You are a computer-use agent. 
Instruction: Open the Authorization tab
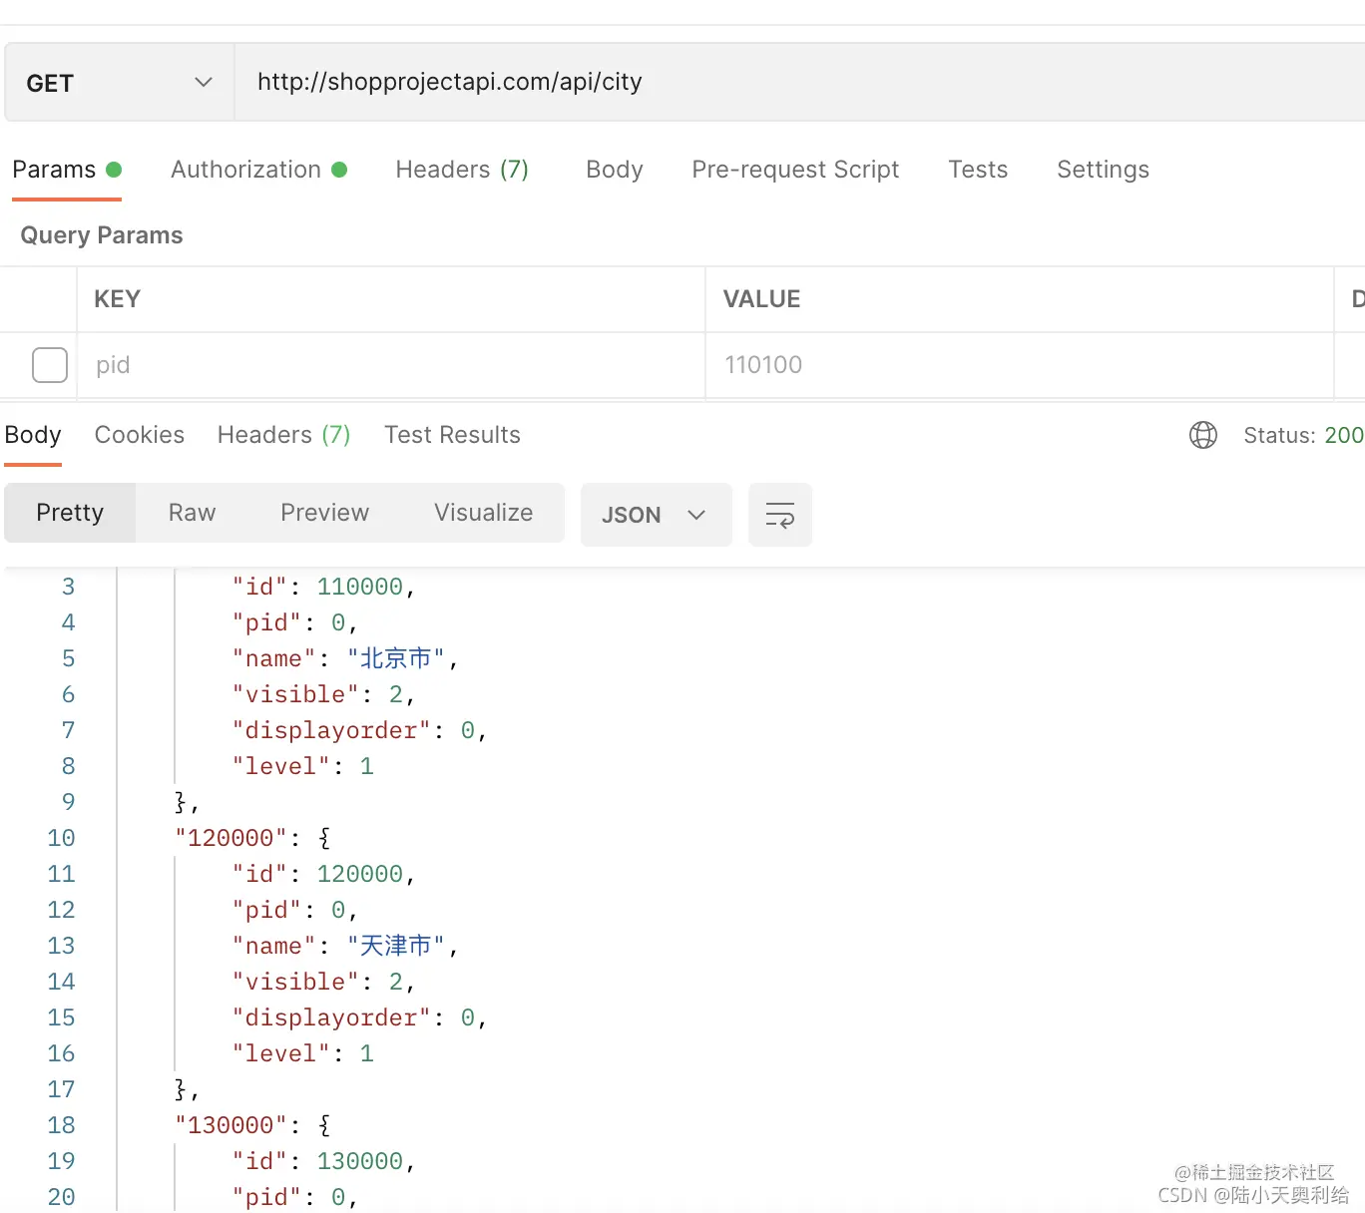coord(258,170)
